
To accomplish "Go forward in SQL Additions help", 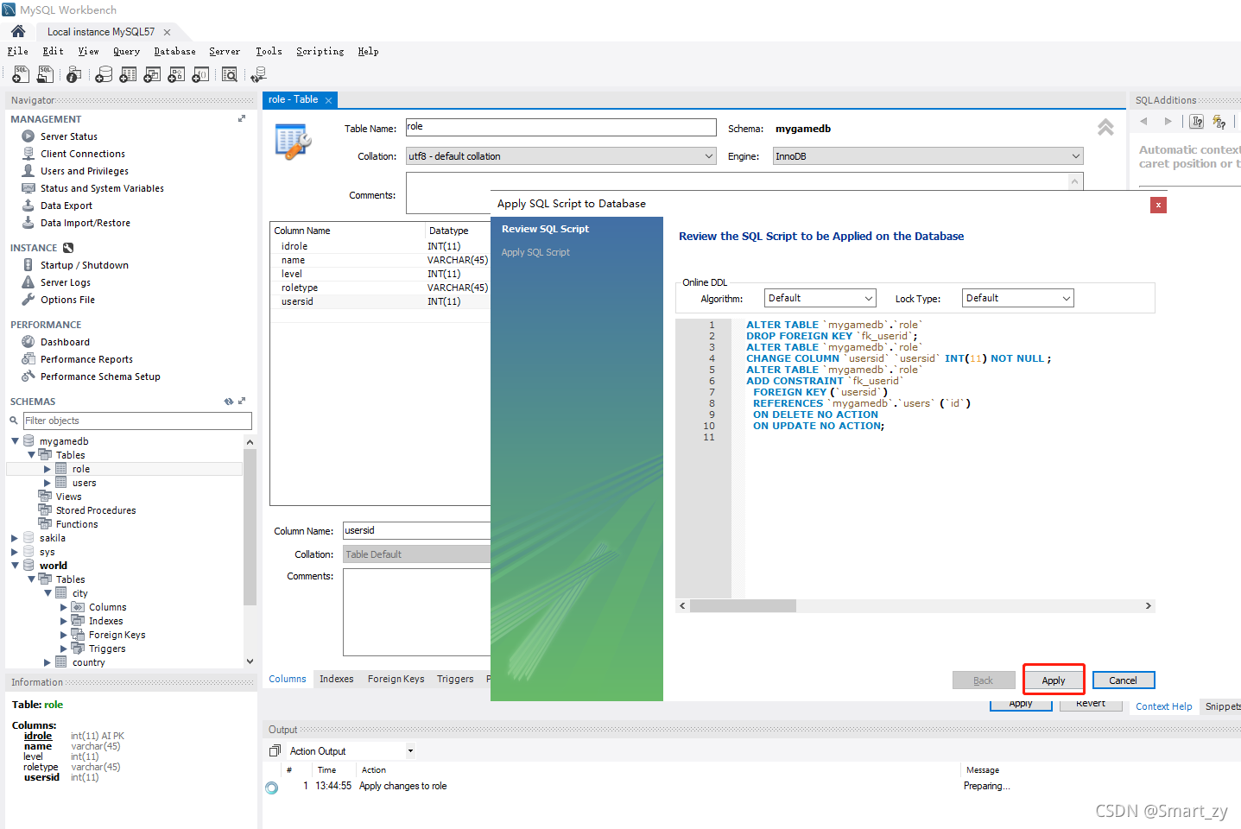I will coord(1168,122).
